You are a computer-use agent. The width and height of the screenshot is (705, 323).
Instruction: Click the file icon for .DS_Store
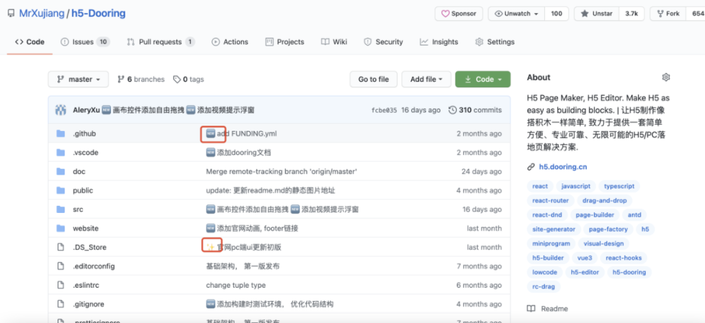pos(61,247)
